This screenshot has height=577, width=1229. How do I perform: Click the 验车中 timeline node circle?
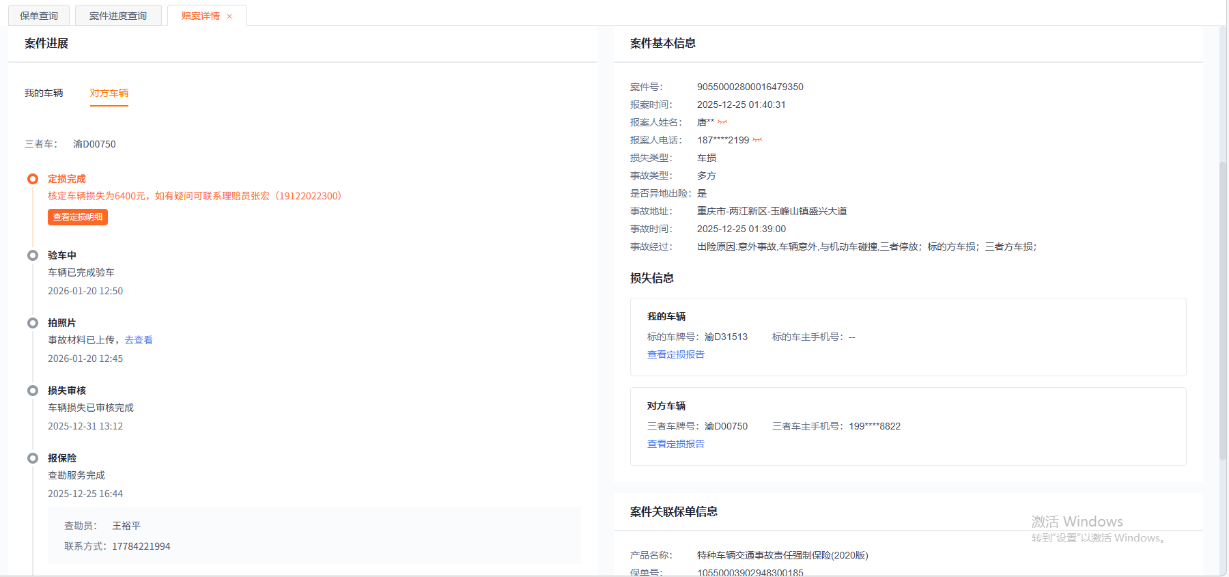click(x=33, y=255)
